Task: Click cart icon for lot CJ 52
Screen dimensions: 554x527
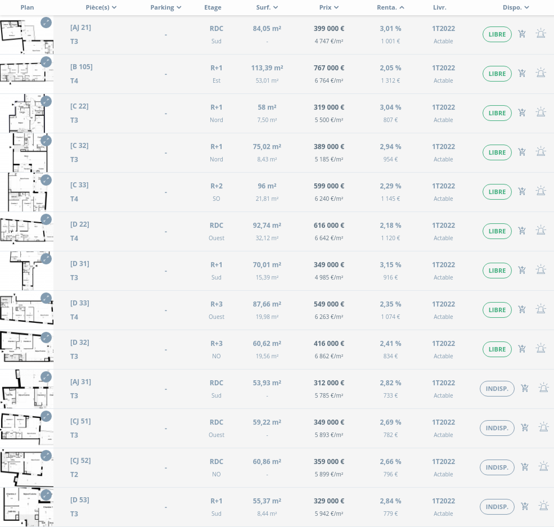Action: point(525,467)
